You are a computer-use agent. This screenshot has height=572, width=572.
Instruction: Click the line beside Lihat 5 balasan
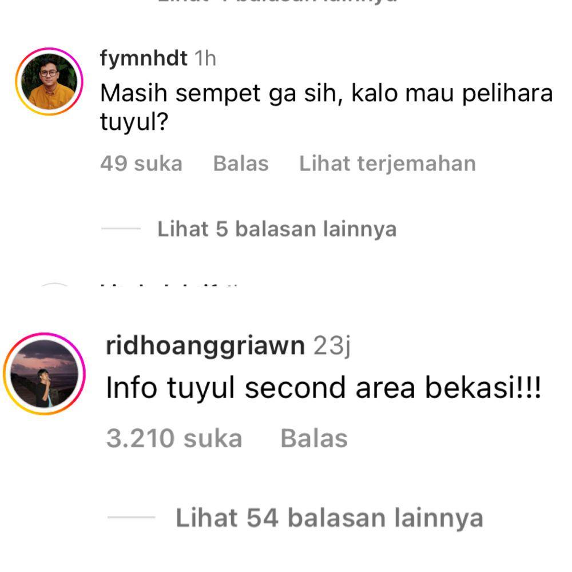click(x=121, y=229)
